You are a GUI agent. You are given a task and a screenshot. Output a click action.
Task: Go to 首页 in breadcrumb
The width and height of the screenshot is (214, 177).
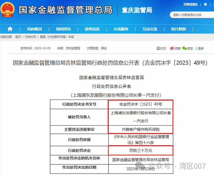tap(18, 37)
